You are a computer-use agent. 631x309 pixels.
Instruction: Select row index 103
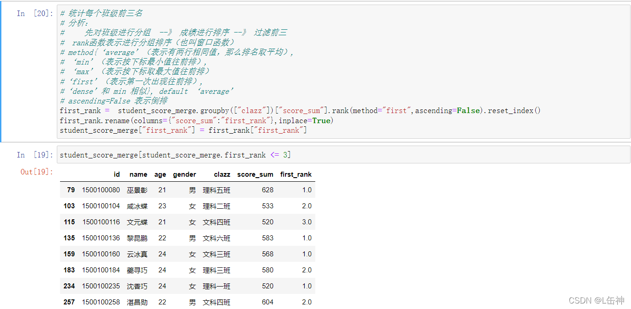[x=69, y=206]
